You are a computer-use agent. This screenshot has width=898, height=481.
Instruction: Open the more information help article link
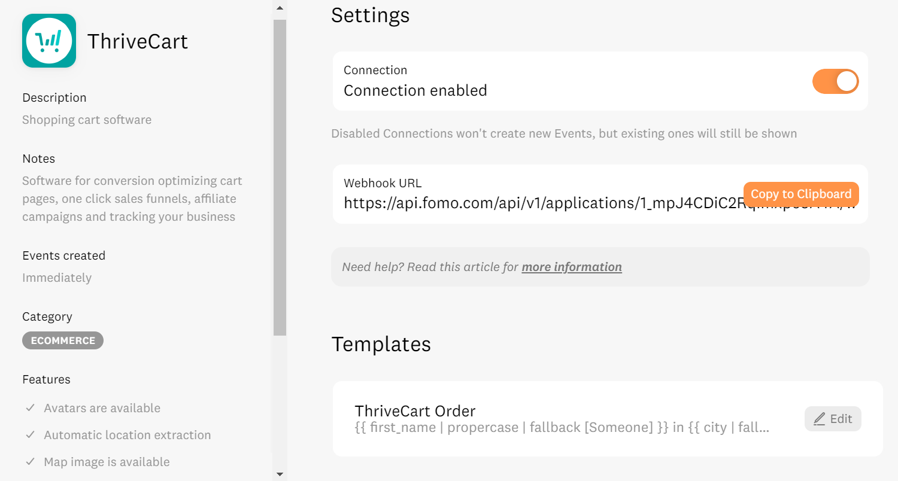[571, 267]
